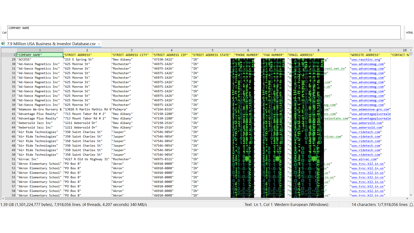This screenshot has height=233, width=414.
Task: Click the "1/7,918,056 lines" status entry
Action: tap(393, 205)
